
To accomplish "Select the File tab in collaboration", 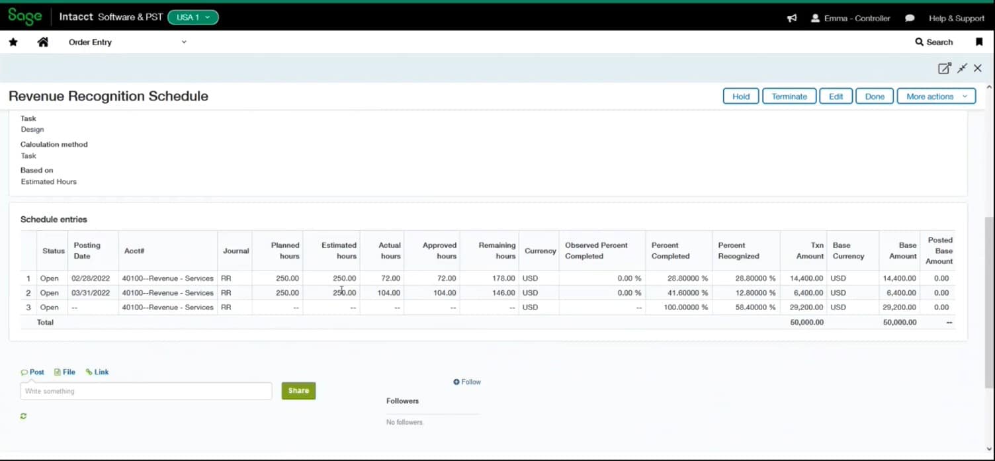I will tap(65, 372).
